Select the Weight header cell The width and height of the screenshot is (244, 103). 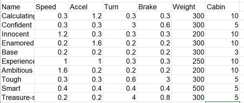click(x=188, y=7)
